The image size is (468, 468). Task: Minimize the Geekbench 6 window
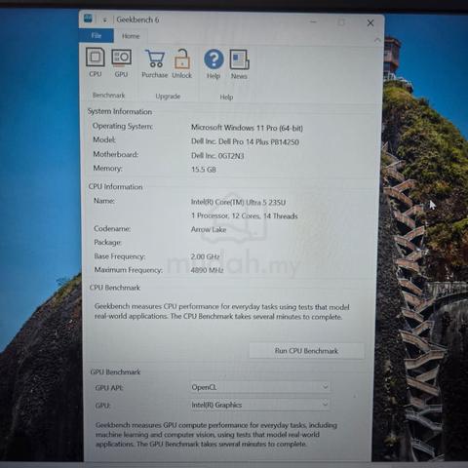point(313,21)
